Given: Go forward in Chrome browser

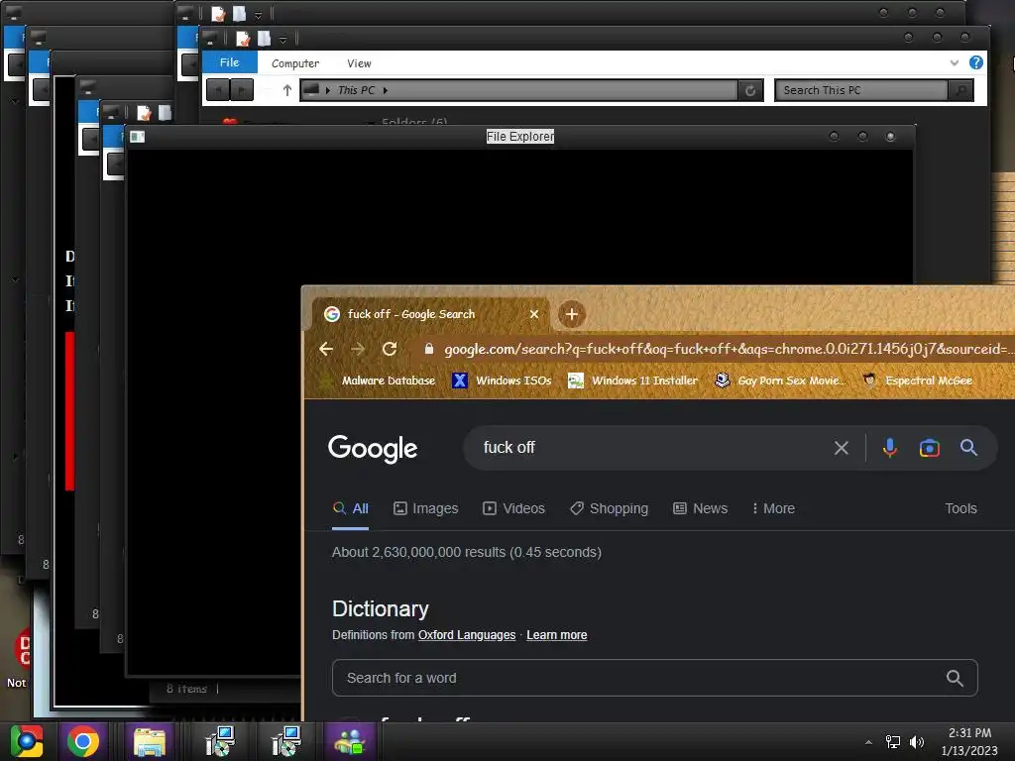Looking at the screenshot, I should (358, 349).
